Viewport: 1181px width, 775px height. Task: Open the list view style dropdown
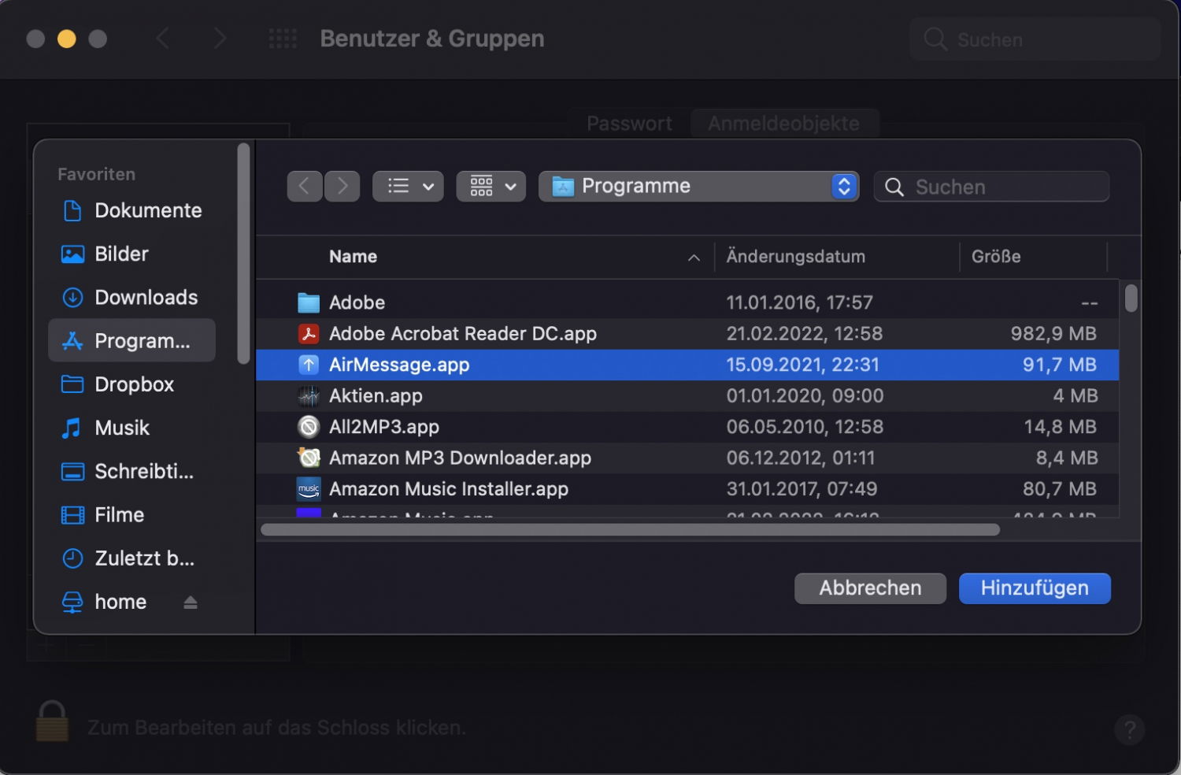(408, 186)
